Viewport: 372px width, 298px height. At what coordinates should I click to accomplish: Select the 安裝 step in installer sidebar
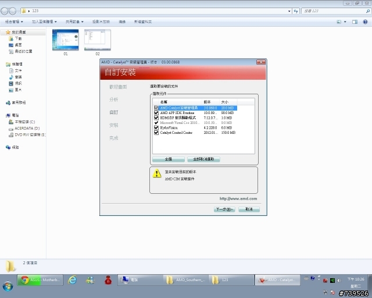point(114,125)
